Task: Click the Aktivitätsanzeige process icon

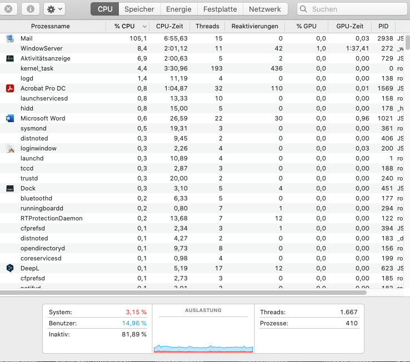Action: coord(10,58)
